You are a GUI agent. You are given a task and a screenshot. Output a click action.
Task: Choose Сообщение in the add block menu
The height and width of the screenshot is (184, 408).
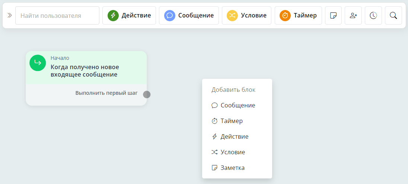[x=237, y=105]
